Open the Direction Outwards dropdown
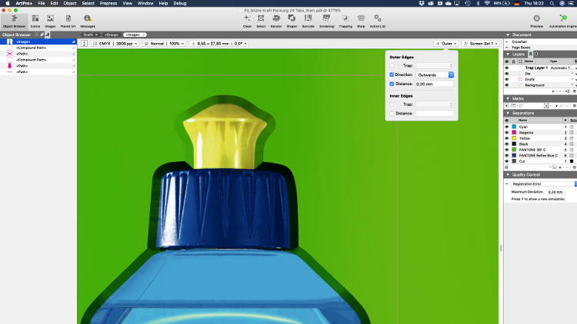The width and height of the screenshot is (577, 324). point(435,74)
